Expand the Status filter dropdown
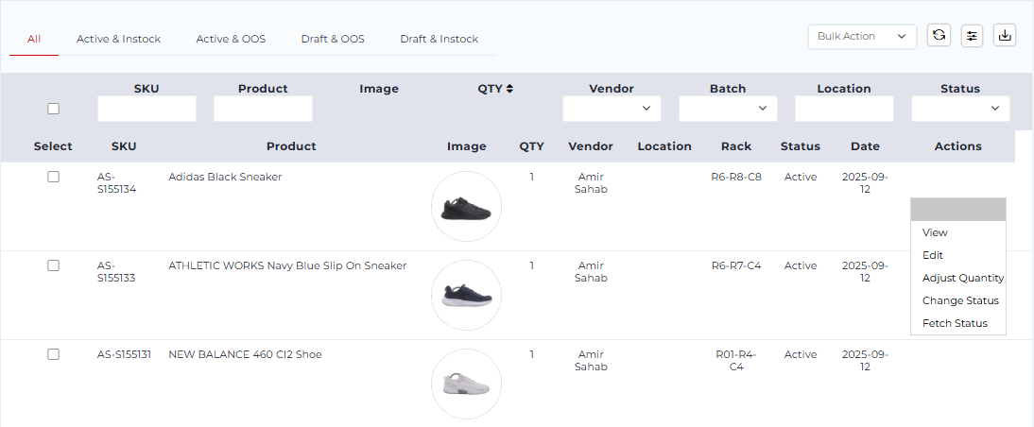 (960, 109)
